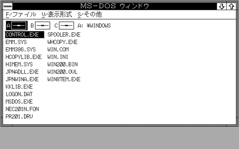
Task: Open the system menu box in title bar
Action: (x=8, y=6)
